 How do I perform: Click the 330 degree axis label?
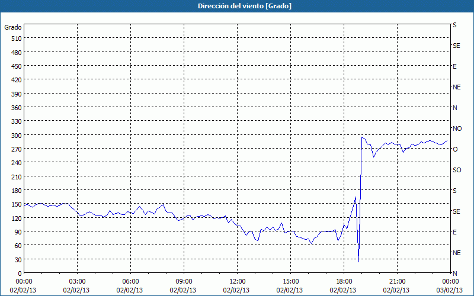[17, 121]
